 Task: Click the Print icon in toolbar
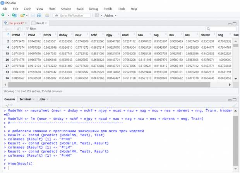[47, 15]
